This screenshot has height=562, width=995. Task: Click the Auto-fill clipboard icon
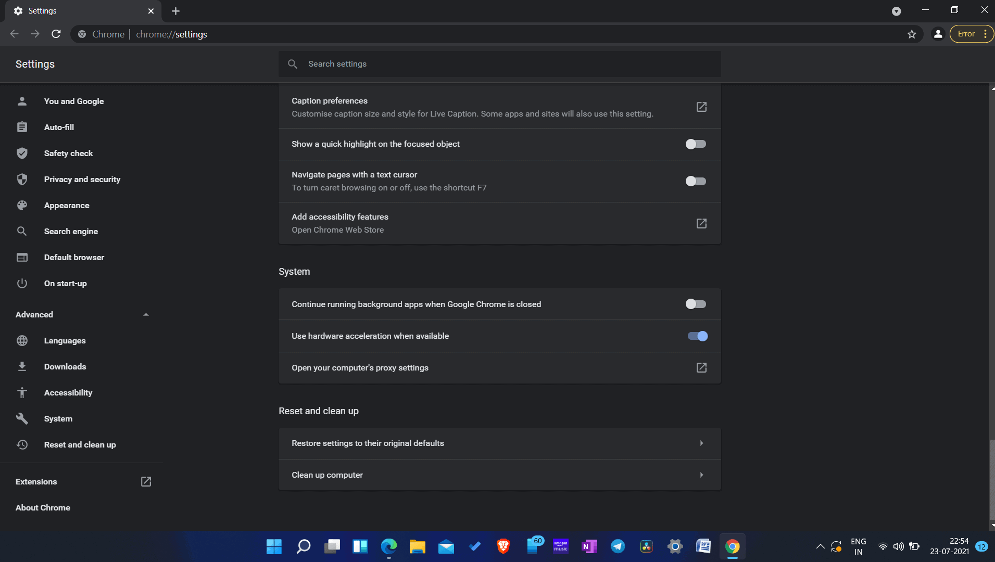pyautogui.click(x=22, y=127)
